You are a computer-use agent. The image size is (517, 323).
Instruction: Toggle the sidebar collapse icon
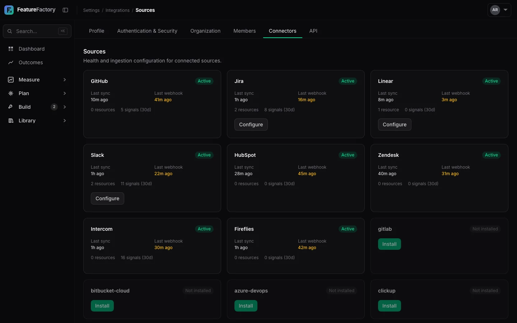pos(65,10)
